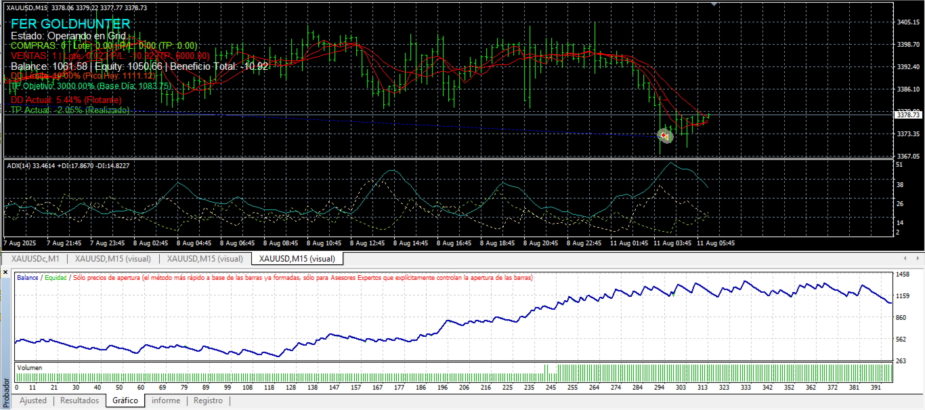The image size is (925, 410).
Task: Open the Ajusted tester tab
Action: pos(33,401)
